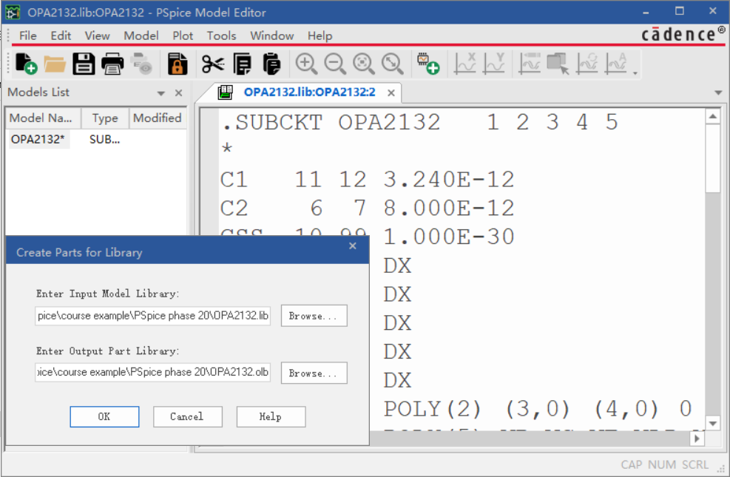Click the C1 capacitor line in editor
Screen dimensions: 730x477
pyautogui.click(x=367, y=180)
